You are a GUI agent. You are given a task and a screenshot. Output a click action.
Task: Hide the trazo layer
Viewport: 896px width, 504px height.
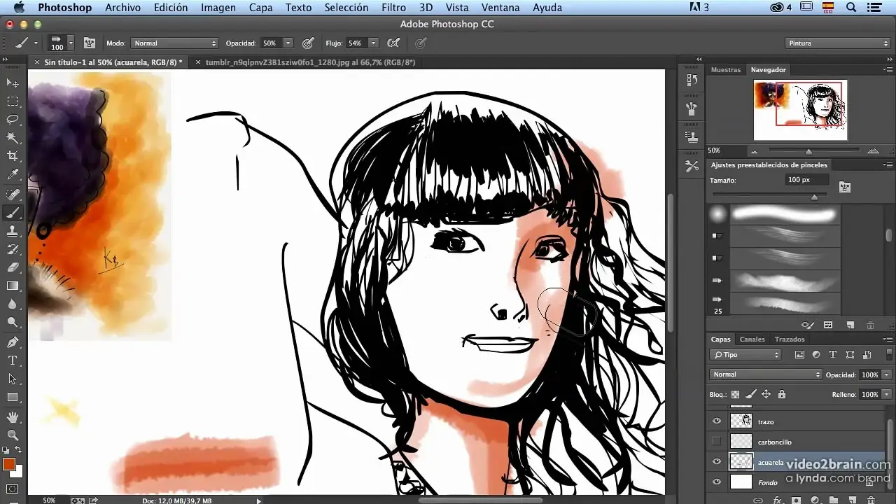click(716, 421)
